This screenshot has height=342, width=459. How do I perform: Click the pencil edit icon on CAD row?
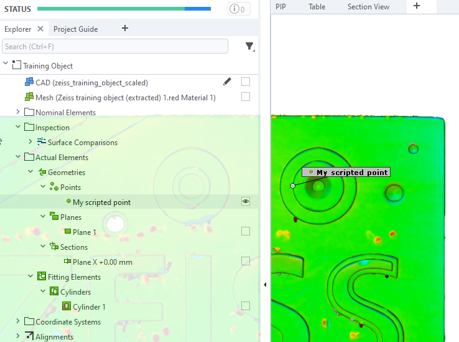pyautogui.click(x=227, y=82)
